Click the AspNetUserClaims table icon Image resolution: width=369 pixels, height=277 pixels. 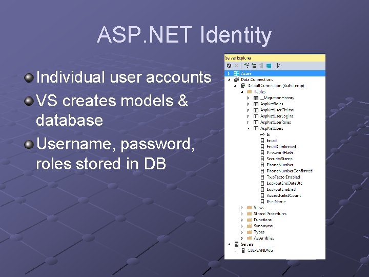click(x=256, y=110)
